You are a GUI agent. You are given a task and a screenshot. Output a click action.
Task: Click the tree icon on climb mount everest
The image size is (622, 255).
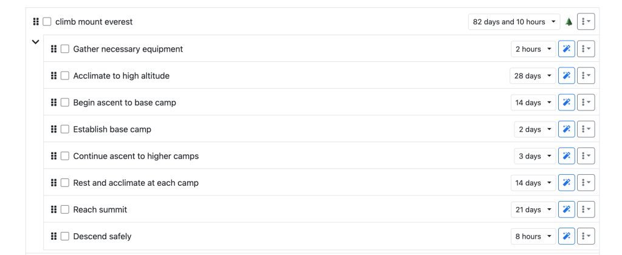click(569, 22)
